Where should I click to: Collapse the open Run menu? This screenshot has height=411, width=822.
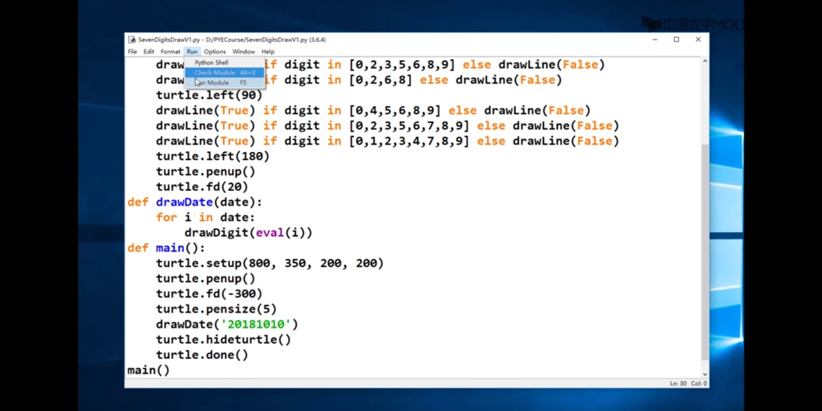192,51
